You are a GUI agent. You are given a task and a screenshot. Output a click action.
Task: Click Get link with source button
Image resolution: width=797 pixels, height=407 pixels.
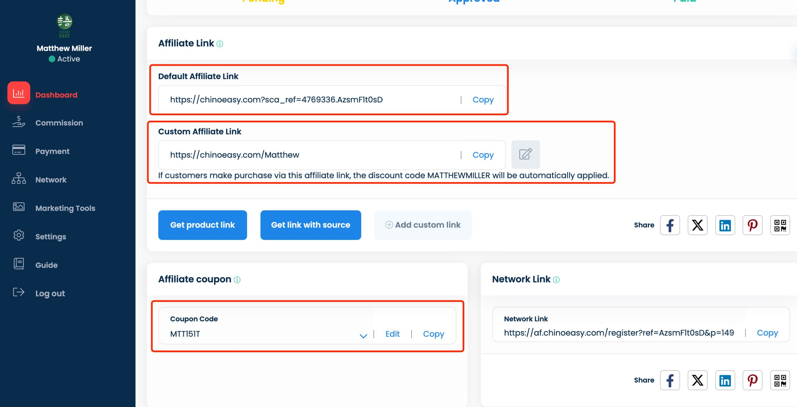point(310,225)
